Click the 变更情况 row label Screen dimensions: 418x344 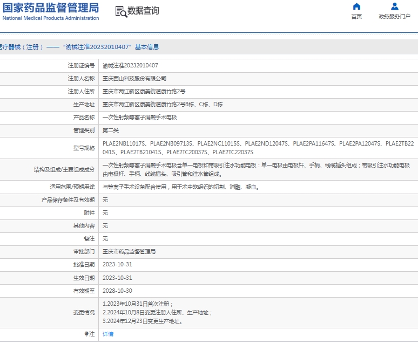click(84, 313)
